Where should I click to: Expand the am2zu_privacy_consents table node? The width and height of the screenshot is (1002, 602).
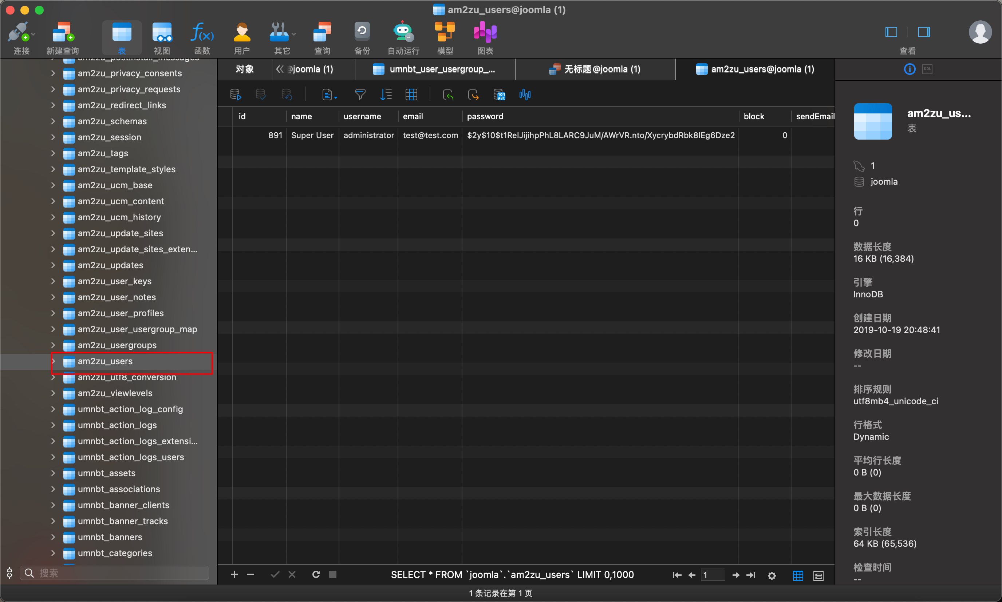(x=53, y=73)
